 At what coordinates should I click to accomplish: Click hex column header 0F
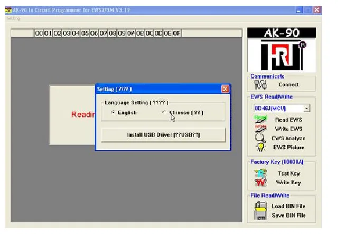coord(177,33)
